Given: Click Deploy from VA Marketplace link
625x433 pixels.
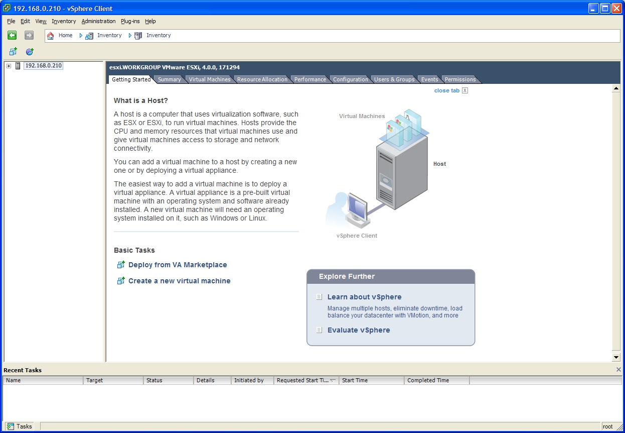Looking at the screenshot, I should coord(178,265).
